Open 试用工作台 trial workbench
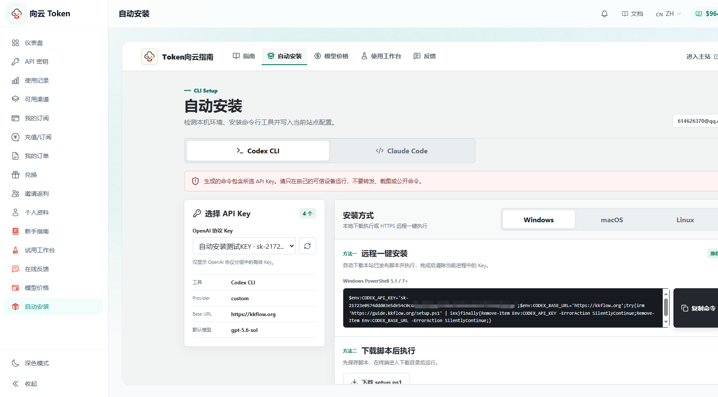This screenshot has width=718, height=397. coord(53,250)
